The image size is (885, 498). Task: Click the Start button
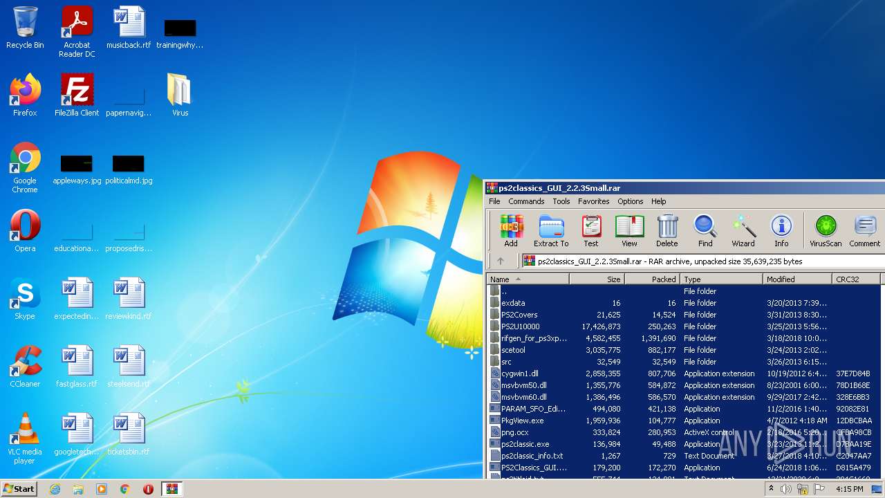pyautogui.click(x=19, y=488)
